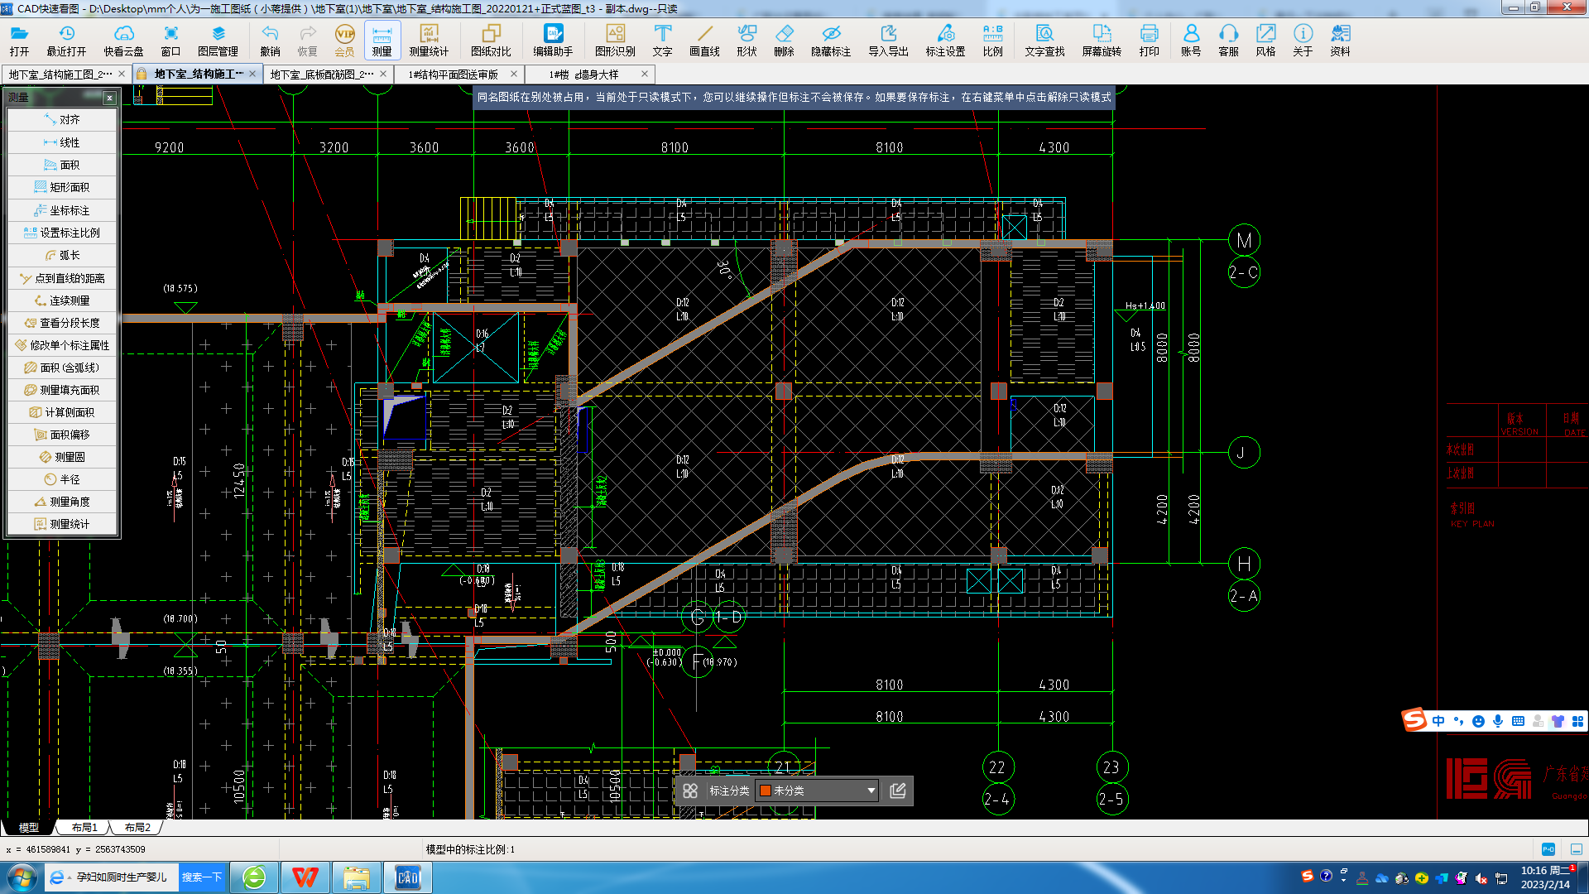Viewport: 1589px width, 894px height.
Task: Select 对齐 aligned measurement
Action: [x=62, y=120]
